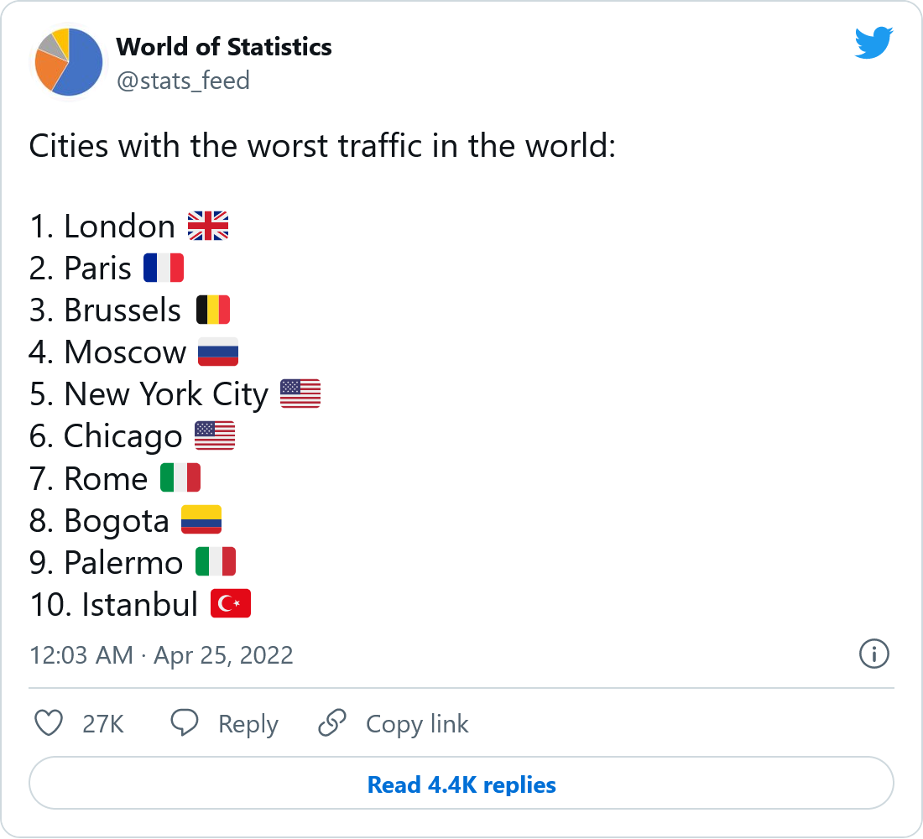
Task: Open the tweet info icon
Action: [874, 654]
